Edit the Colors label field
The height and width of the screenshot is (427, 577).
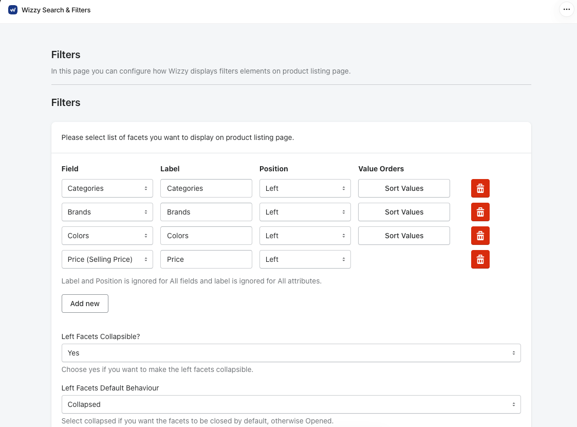tap(206, 236)
